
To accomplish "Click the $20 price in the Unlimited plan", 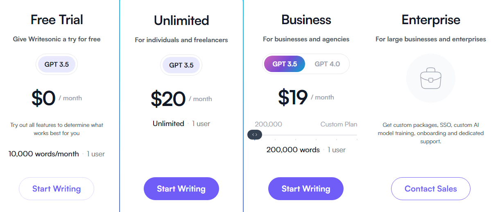I will point(168,98).
